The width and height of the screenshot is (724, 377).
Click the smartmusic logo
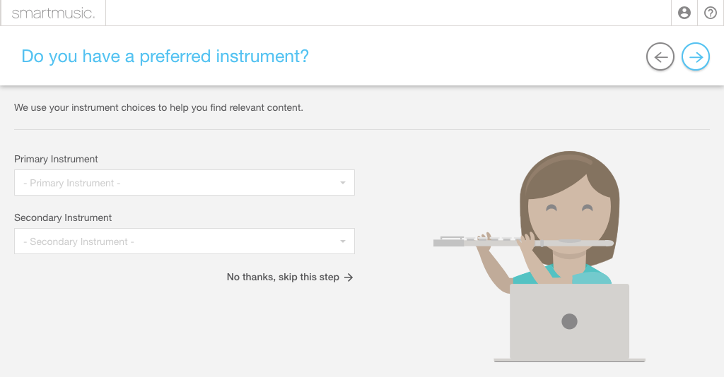click(x=53, y=13)
